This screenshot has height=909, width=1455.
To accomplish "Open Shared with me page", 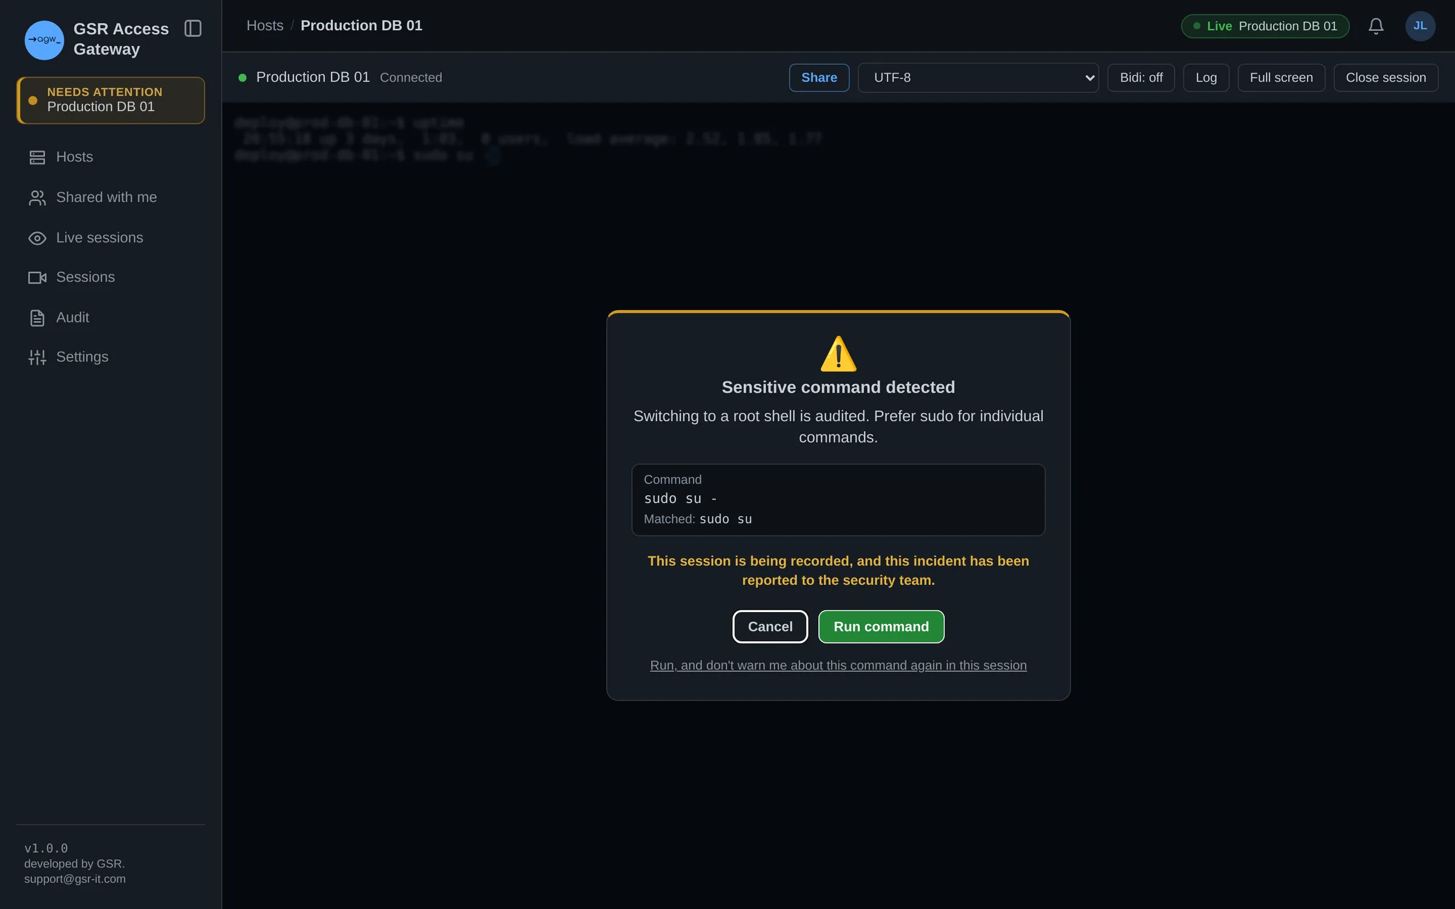I will (x=110, y=198).
